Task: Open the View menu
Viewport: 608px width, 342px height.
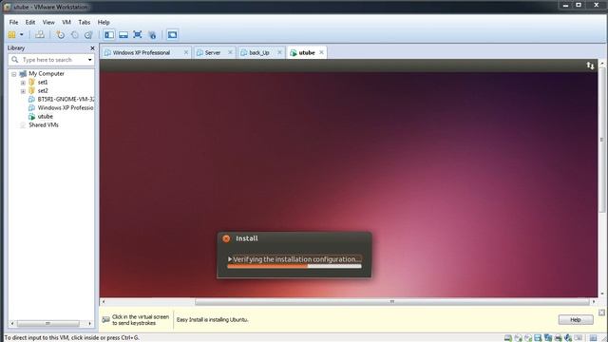Action: coord(48,22)
